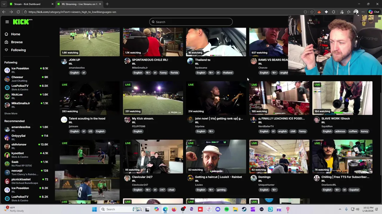Open the hamburger sidebar menu
The height and width of the screenshot is (214, 382).
point(7,22)
